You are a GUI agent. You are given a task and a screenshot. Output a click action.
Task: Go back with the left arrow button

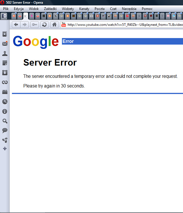coord(16,25)
